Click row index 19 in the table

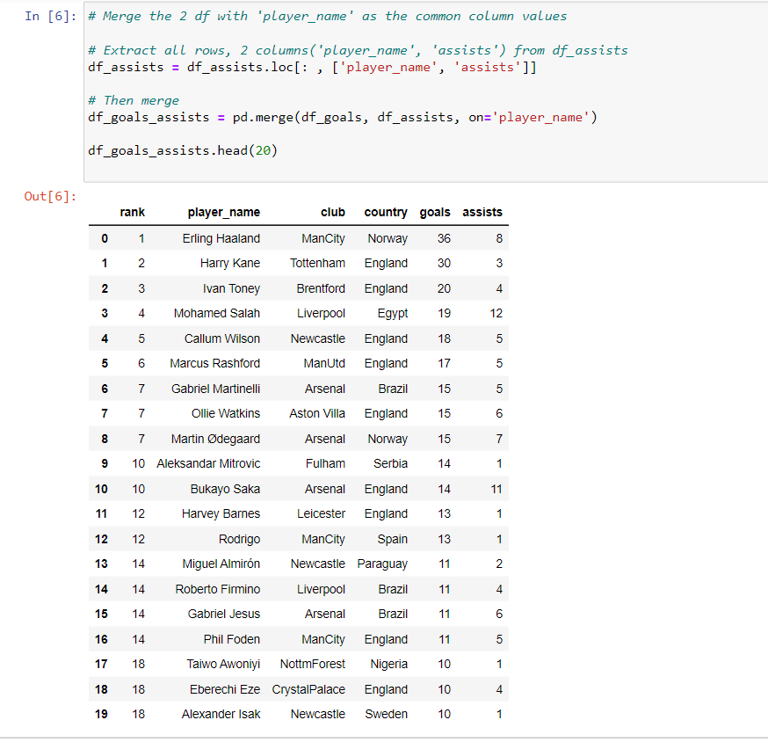coord(101,714)
